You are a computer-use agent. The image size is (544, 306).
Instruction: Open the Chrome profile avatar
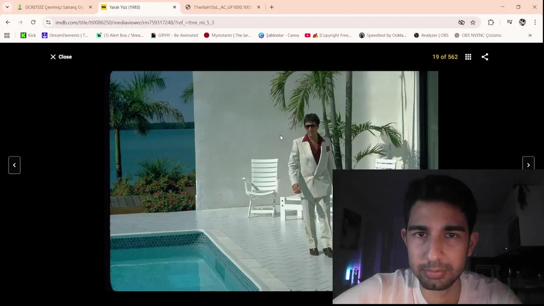(522, 23)
